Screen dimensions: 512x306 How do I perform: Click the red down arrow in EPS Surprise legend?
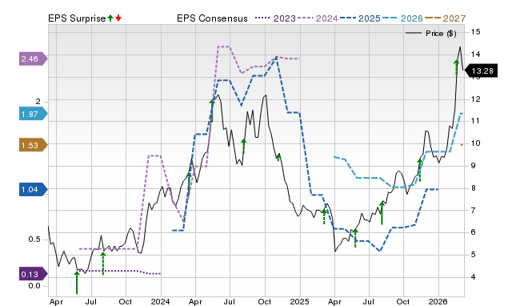(118, 18)
